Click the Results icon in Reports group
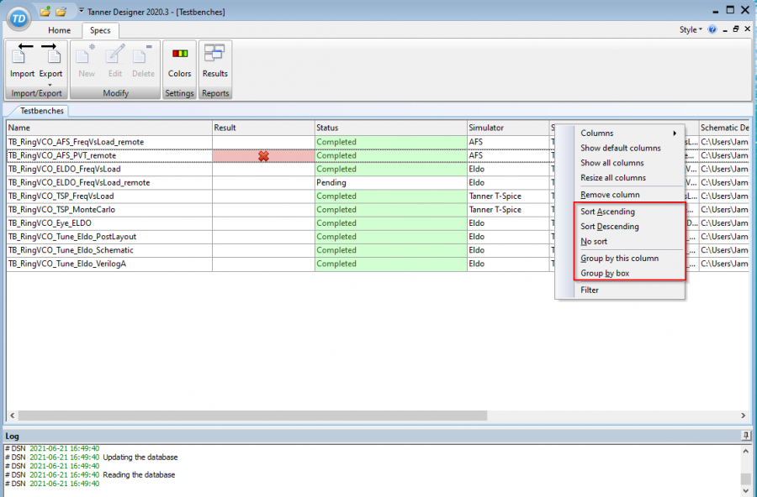 point(214,63)
